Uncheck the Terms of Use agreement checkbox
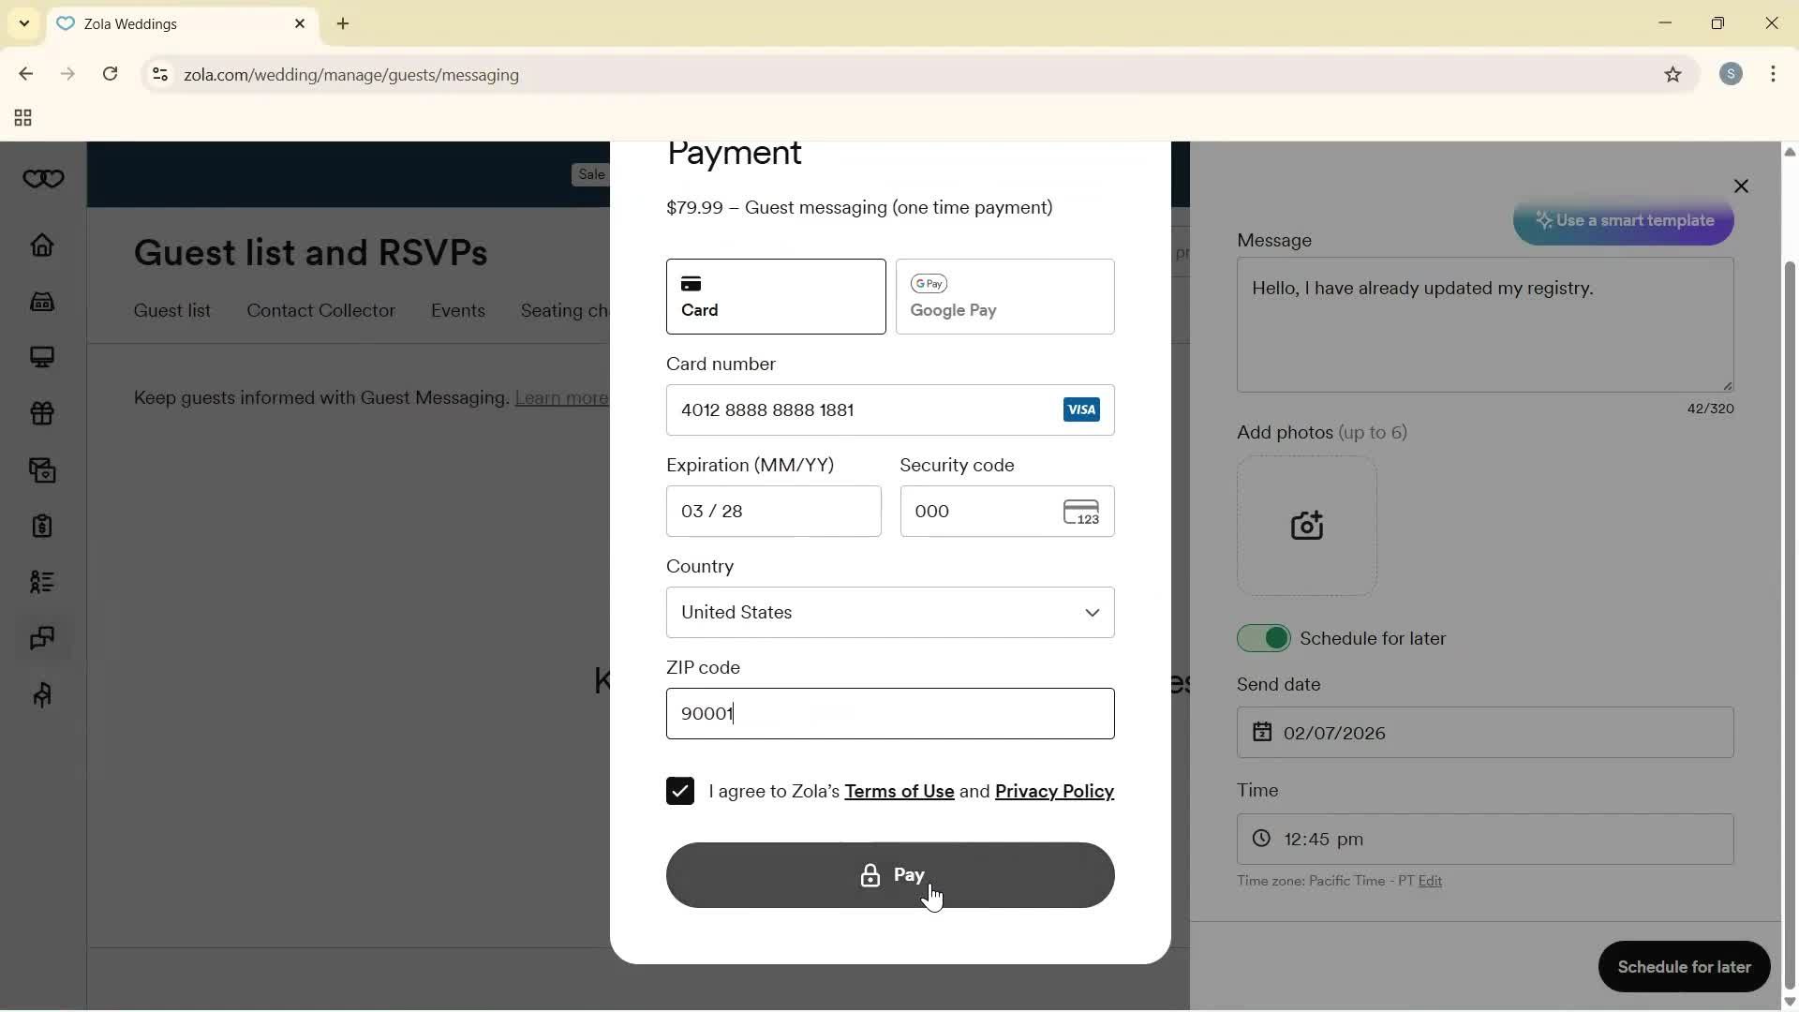This screenshot has width=1799, height=1012. coord(680,792)
